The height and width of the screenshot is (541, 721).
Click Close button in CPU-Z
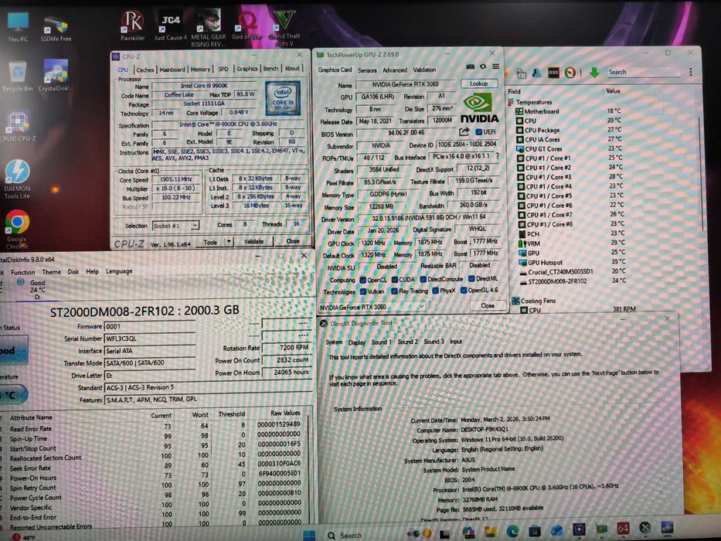(x=292, y=240)
